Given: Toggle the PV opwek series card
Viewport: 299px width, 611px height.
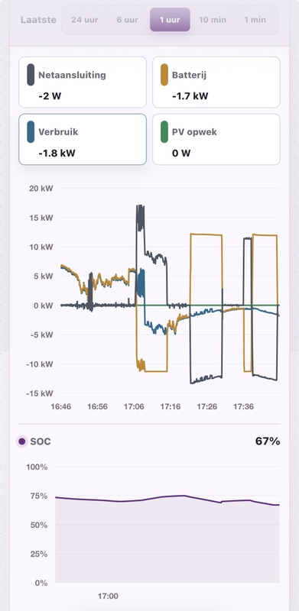Looking at the screenshot, I should pyautogui.click(x=216, y=140).
